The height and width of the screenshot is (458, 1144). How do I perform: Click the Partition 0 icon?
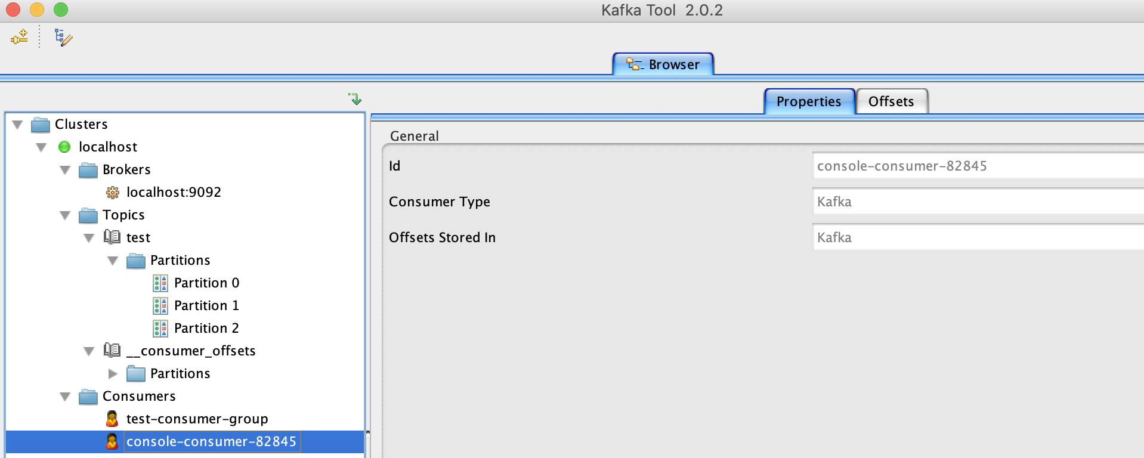point(160,283)
